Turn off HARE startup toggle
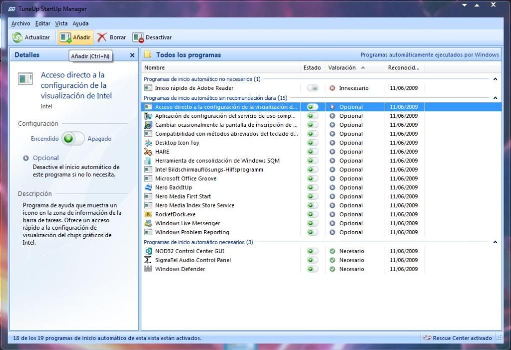Viewport: 511px width, 350px height. [x=313, y=152]
